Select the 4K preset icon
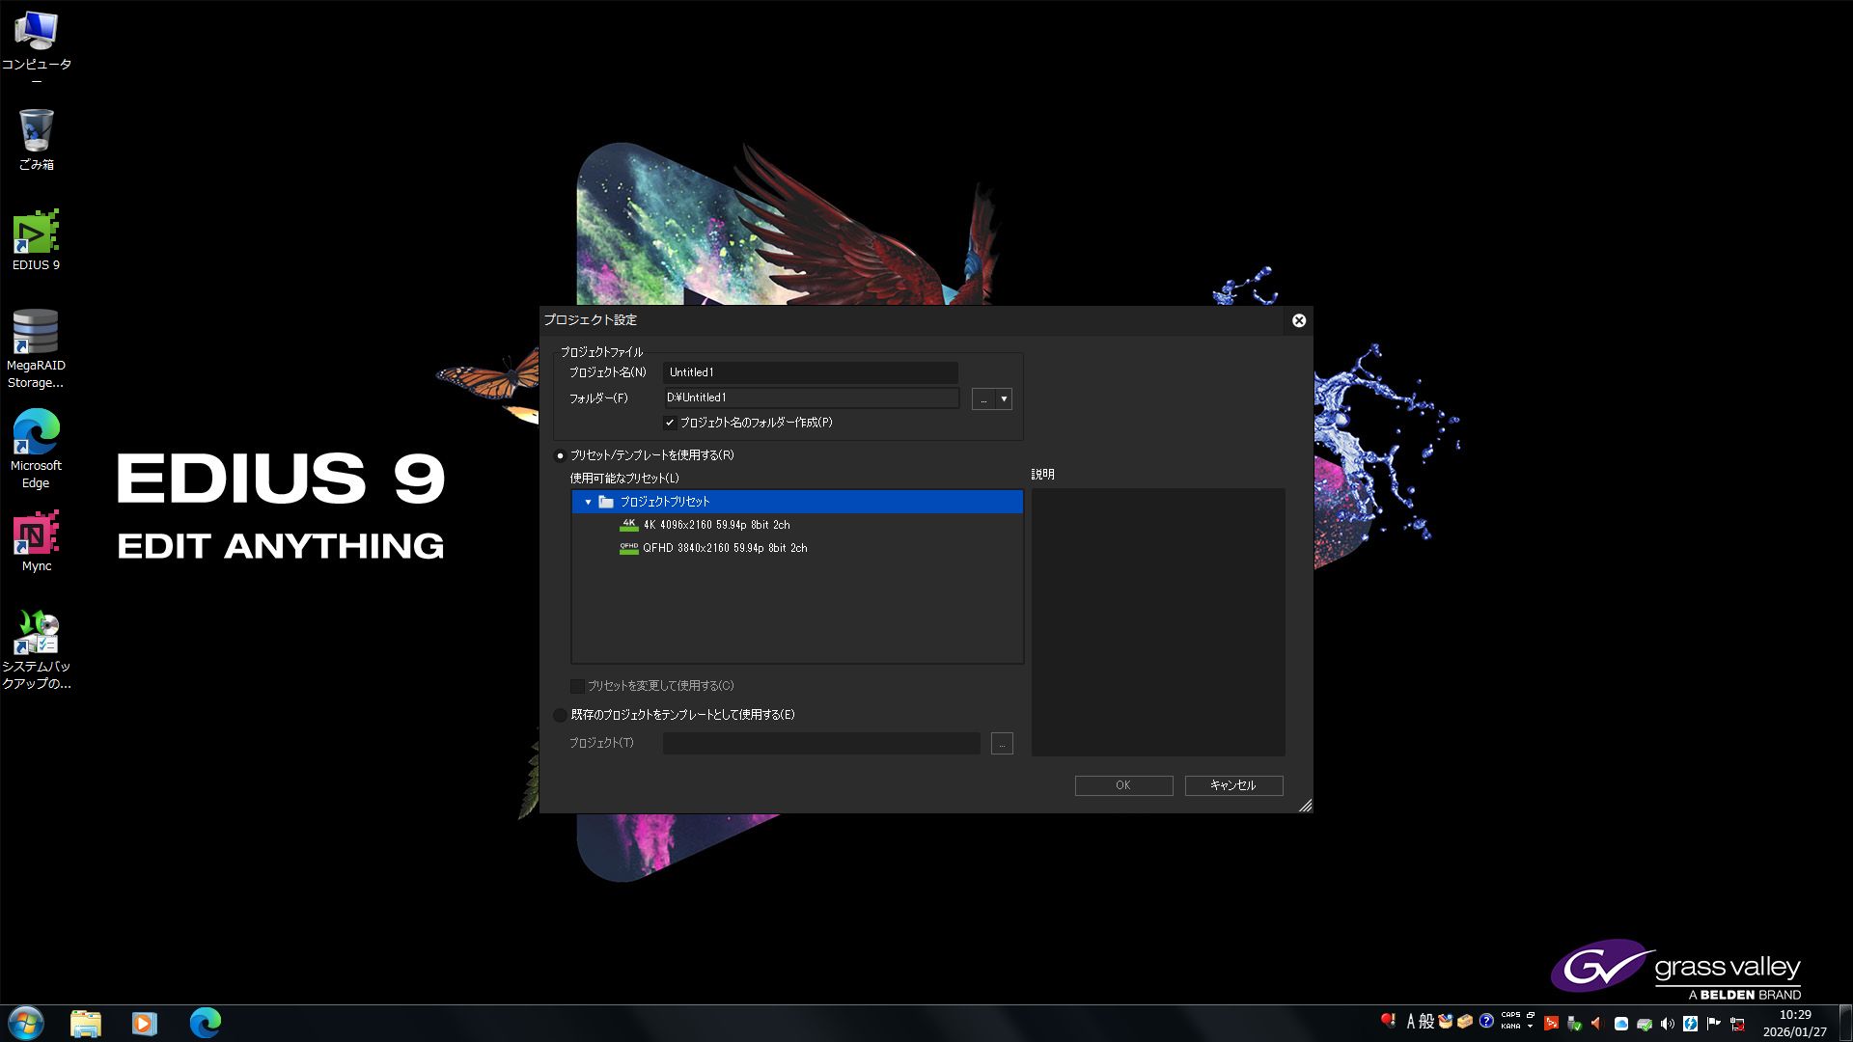1853x1042 pixels. click(x=629, y=525)
